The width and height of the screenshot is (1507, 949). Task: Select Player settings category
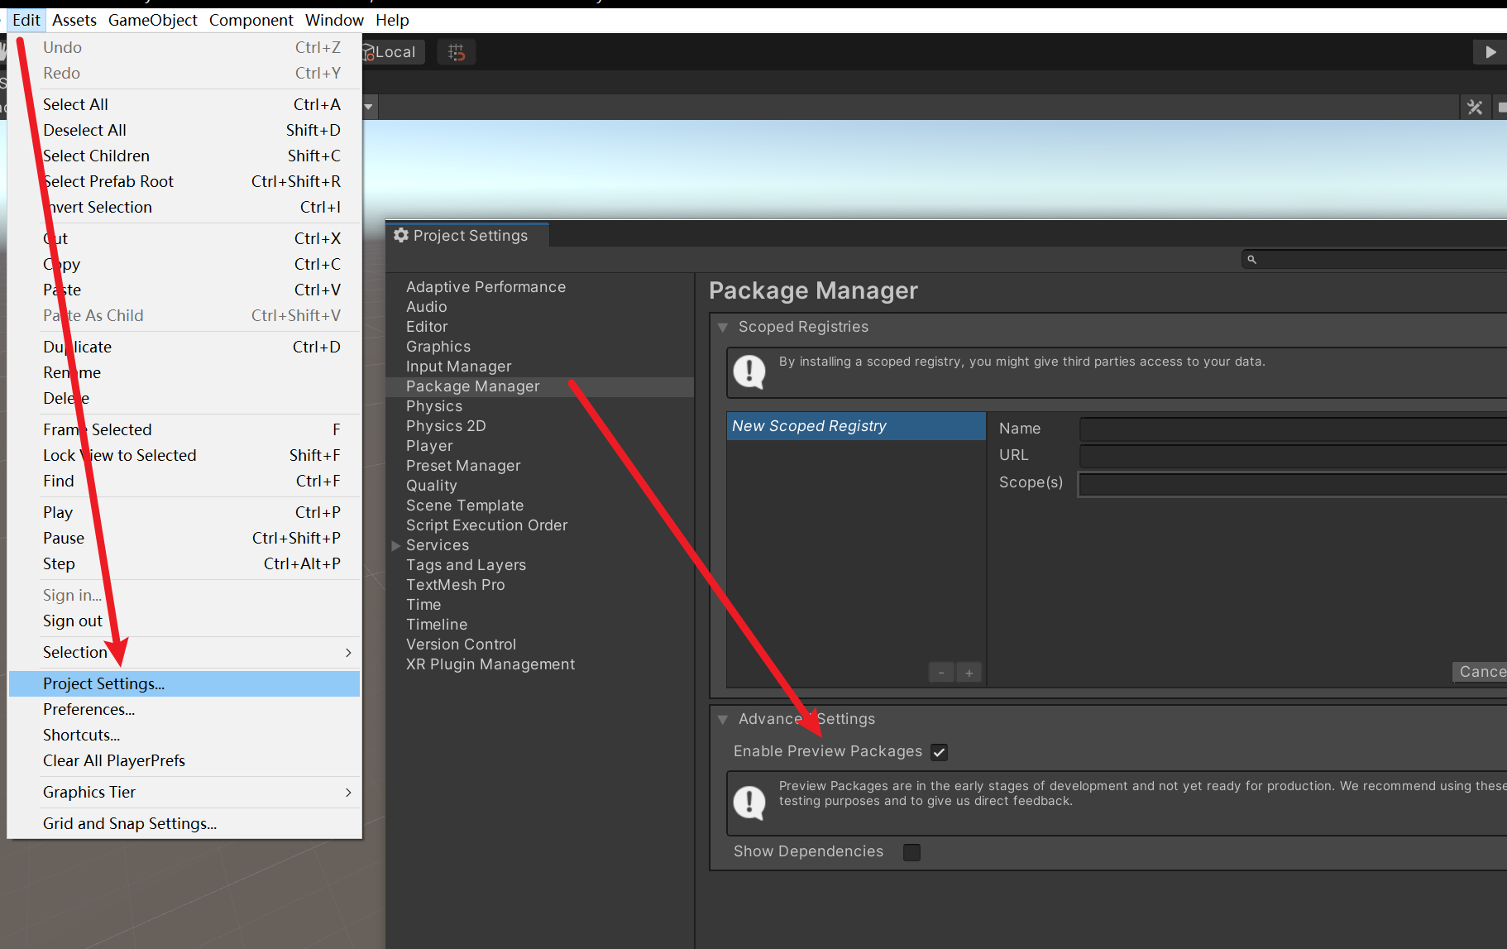(x=540, y=446)
